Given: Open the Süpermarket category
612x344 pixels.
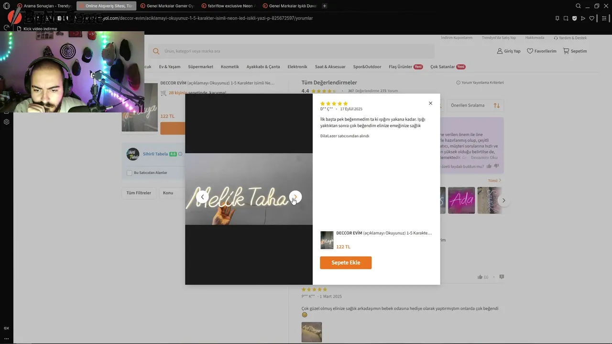Looking at the screenshot, I should click(200, 67).
